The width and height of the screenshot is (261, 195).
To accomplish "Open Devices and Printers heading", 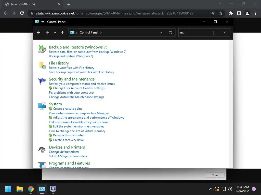I will (x=67, y=147).
